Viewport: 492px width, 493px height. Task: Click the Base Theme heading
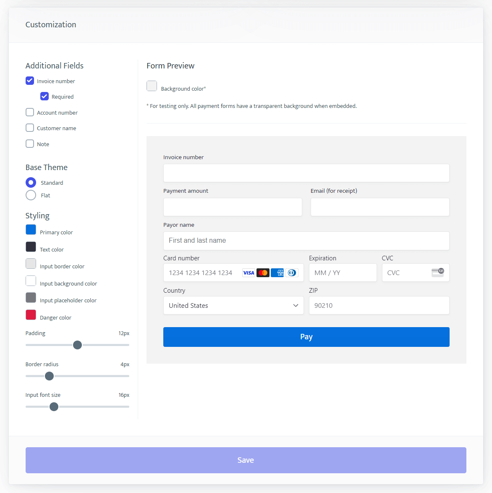click(x=47, y=167)
